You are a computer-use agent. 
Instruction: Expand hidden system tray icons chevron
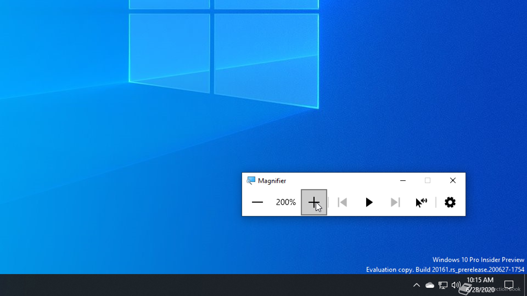pos(416,285)
